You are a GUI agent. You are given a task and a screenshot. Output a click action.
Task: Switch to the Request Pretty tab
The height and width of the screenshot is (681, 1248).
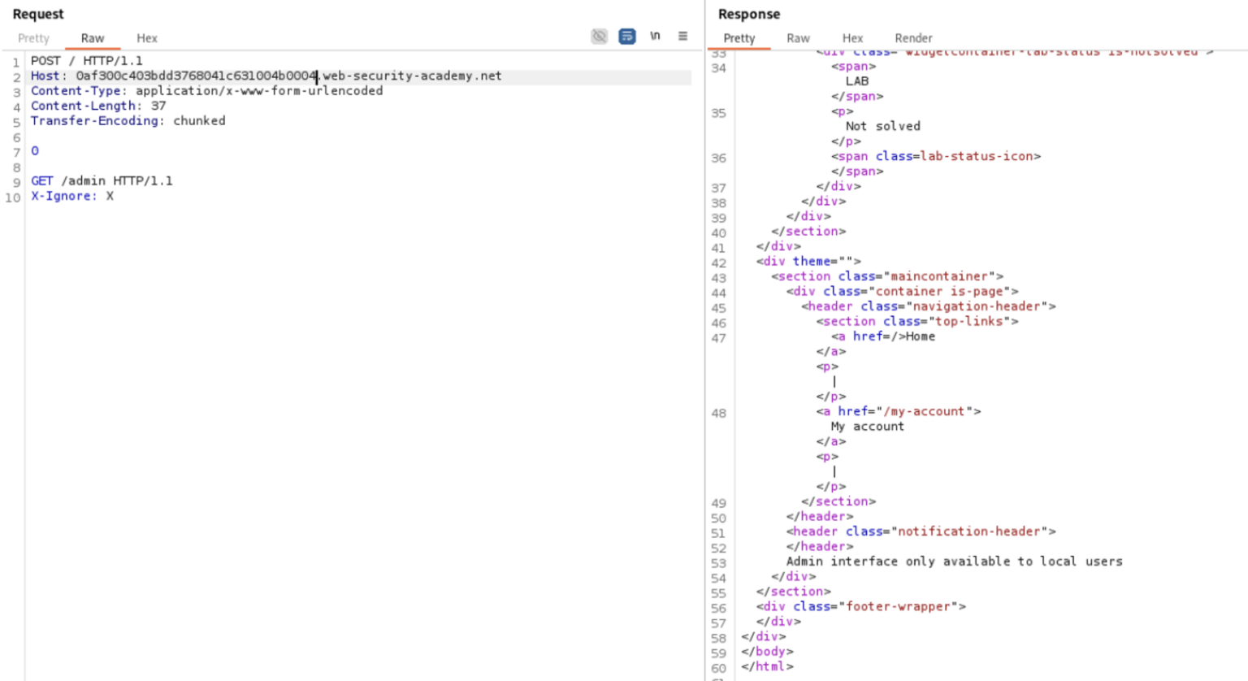click(33, 38)
